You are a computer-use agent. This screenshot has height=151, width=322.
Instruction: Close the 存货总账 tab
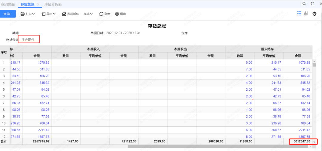click(38, 4)
